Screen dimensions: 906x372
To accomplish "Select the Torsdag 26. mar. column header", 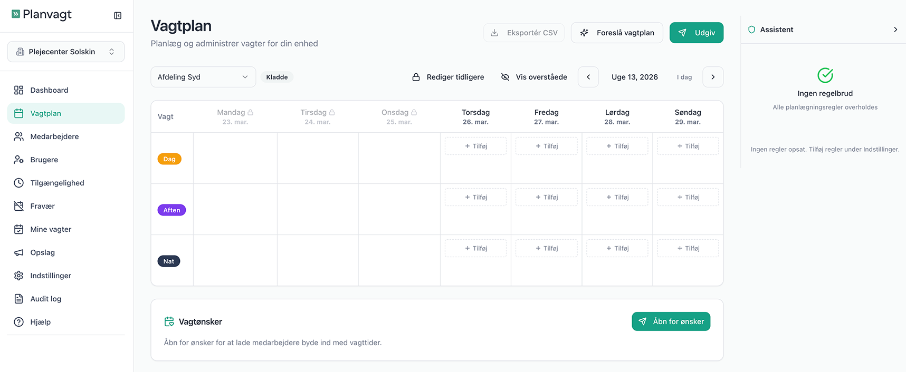I will pyautogui.click(x=476, y=116).
